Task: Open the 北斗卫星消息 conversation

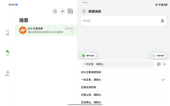Action: tap(46, 30)
